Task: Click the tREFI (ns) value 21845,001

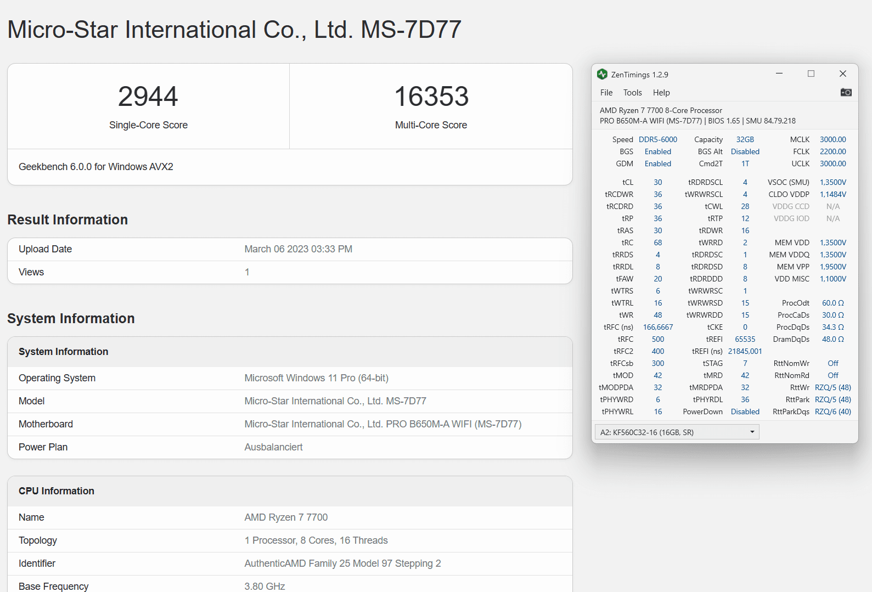Action: point(745,351)
